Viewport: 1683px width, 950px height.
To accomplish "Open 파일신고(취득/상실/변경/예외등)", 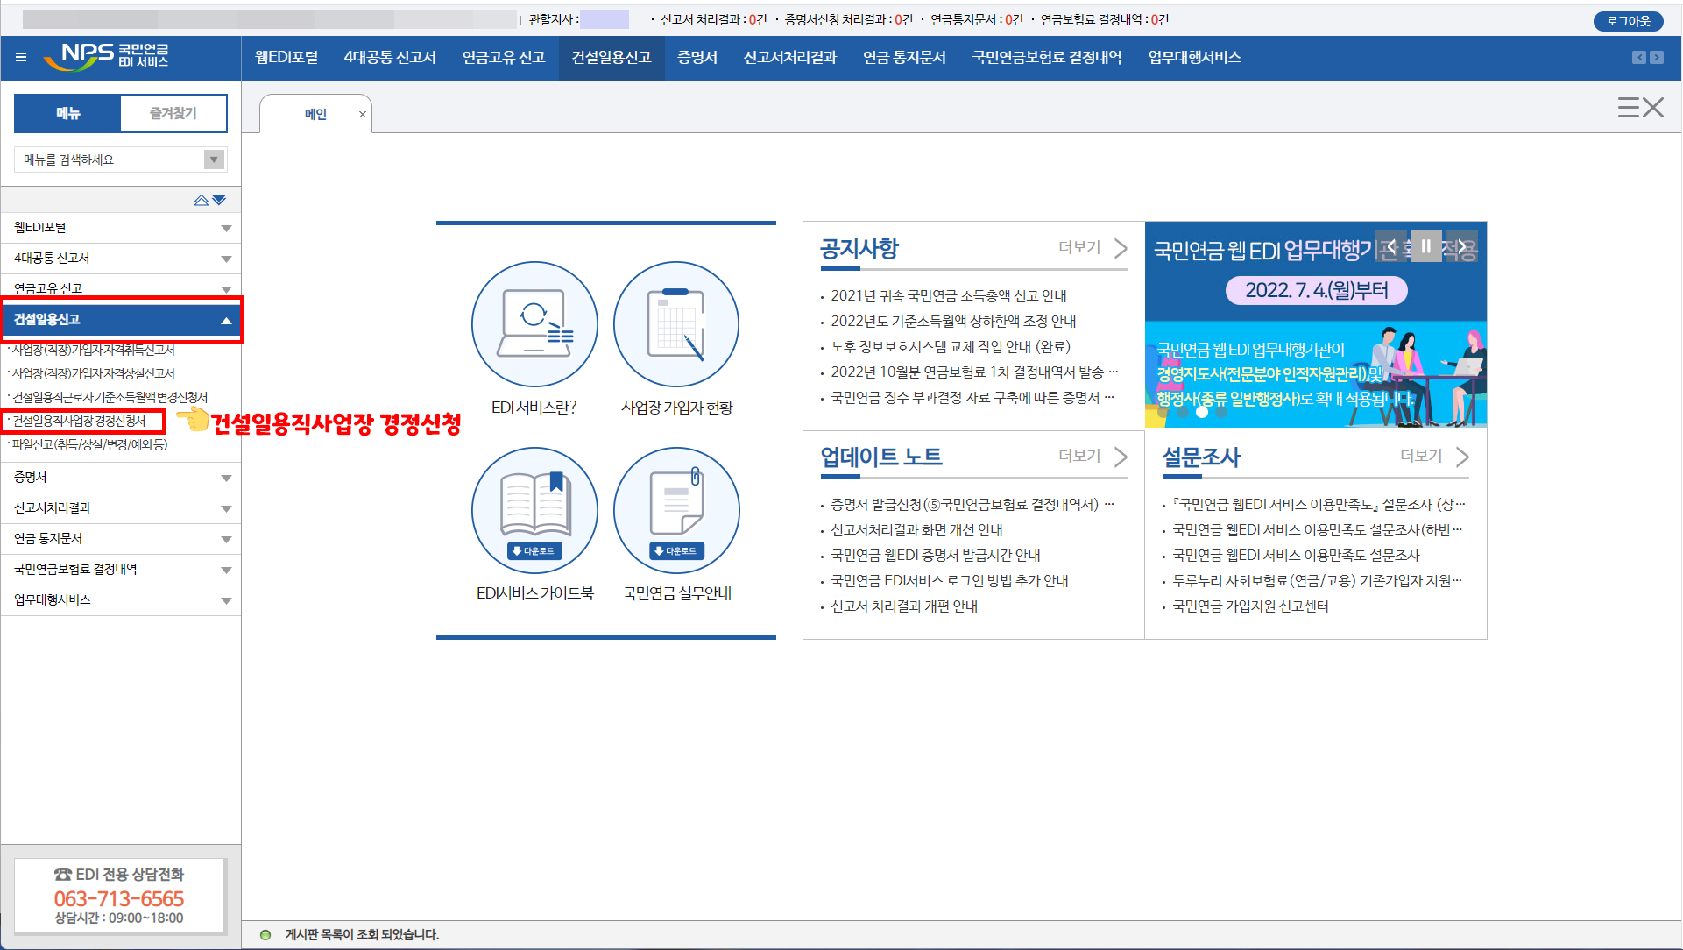I will (x=88, y=444).
